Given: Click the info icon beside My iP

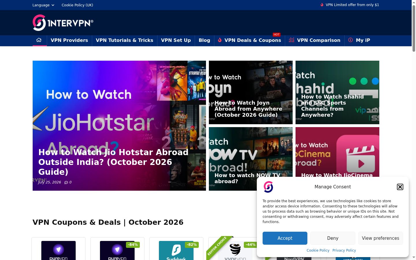Looking at the screenshot, I should point(350,40).
